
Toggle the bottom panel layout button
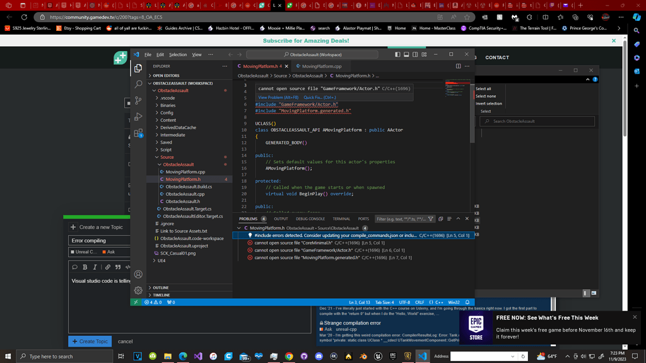click(406, 55)
